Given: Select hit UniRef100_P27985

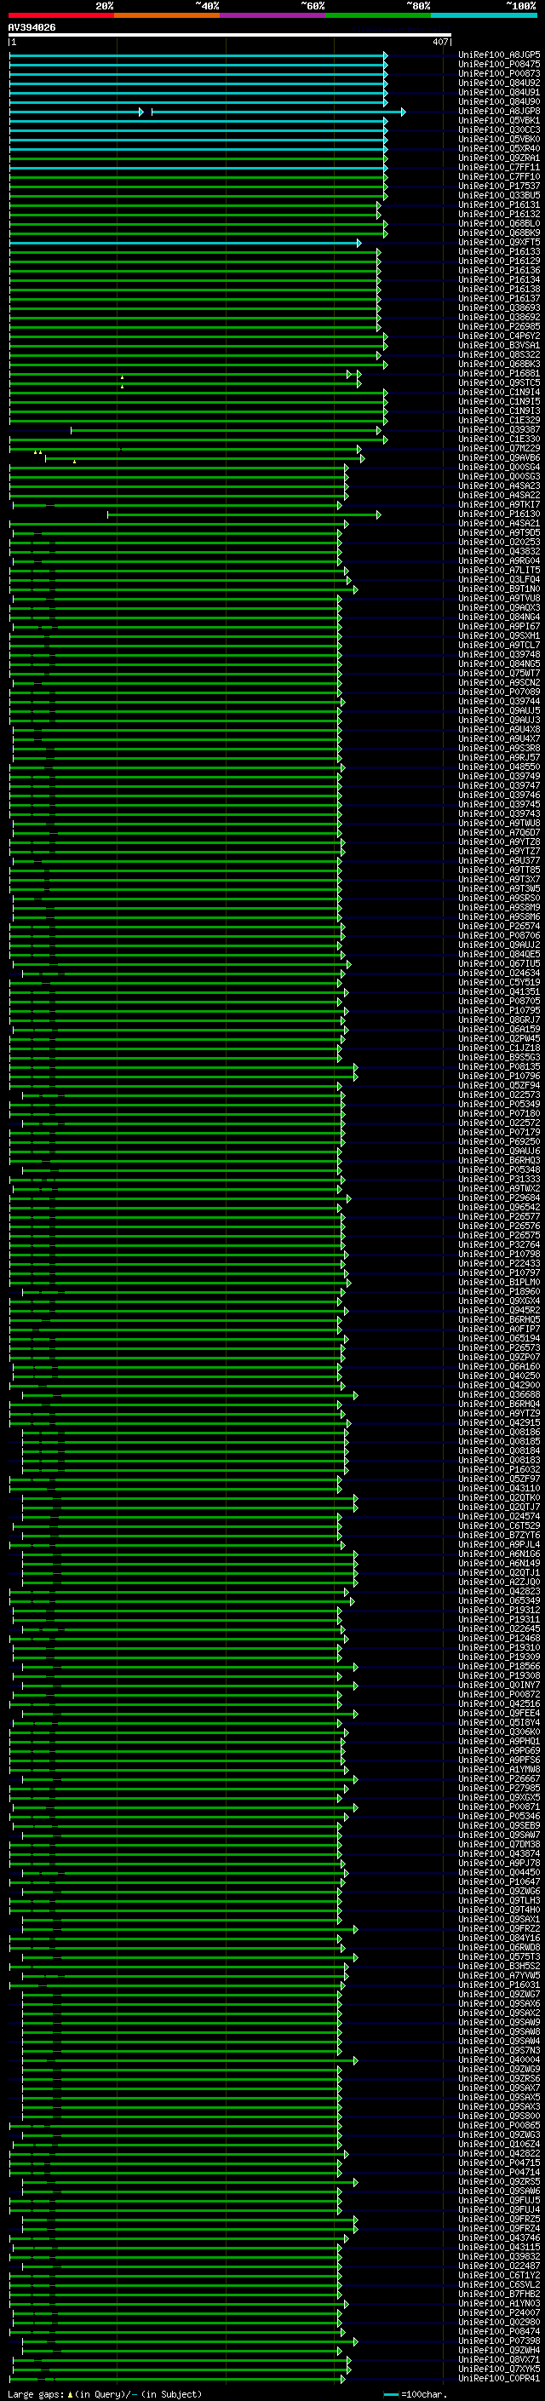Looking at the screenshot, I should pos(499,1788).
